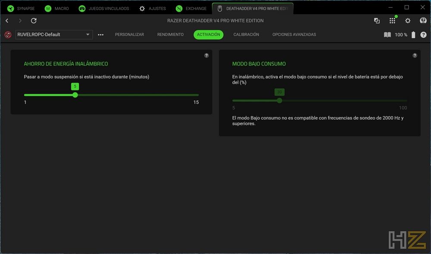Click the Modo Bajo Consumo heading

[x=259, y=64]
